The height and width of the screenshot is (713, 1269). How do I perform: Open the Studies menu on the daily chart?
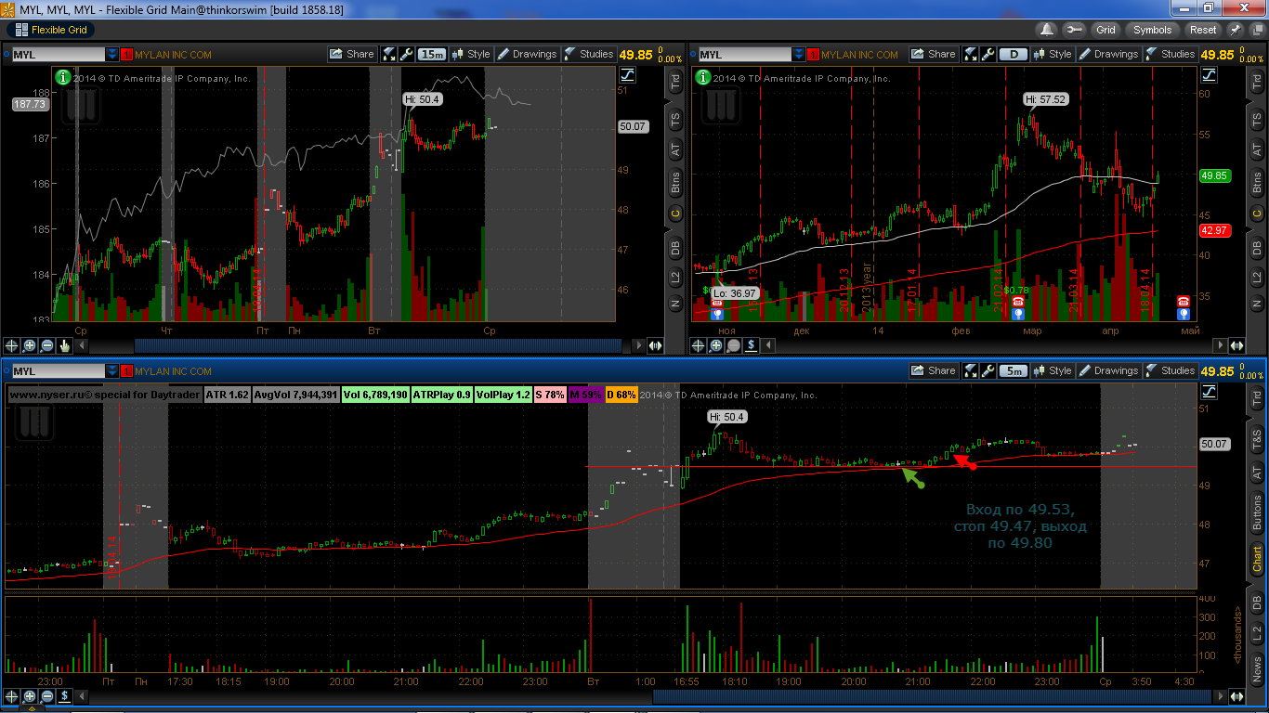click(1171, 54)
